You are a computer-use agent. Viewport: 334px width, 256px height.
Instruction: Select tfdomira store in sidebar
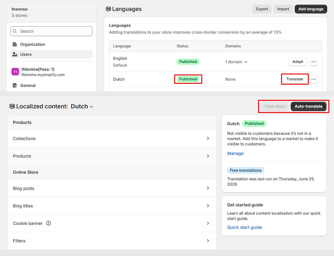pyautogui.click(x=51, y=72)
